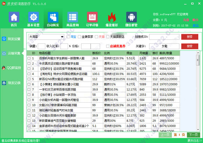The height and width of the screenshot is (143, 203).
Task: Select row 新款夏季透气豆豆鞋女蛋卷鞋
Action: click(x=103, y=121)
